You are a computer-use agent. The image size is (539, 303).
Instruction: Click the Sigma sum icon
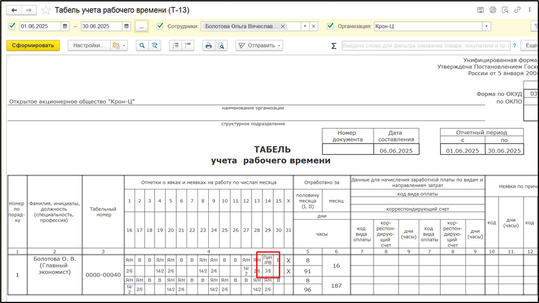[334, 46]
